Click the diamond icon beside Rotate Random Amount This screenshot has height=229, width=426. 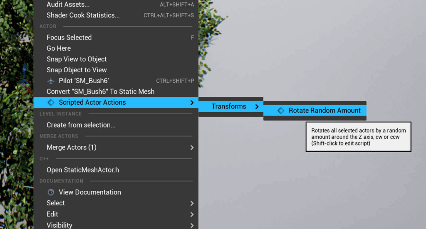click(281, 111)
